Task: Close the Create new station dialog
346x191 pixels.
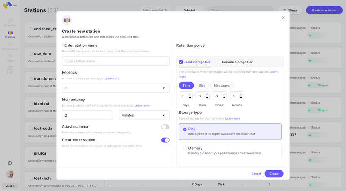Action: (x=283, y=18)
